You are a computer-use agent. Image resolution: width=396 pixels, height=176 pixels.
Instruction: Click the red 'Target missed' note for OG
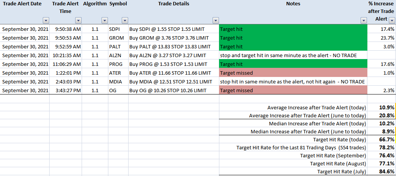click(293, 90)
